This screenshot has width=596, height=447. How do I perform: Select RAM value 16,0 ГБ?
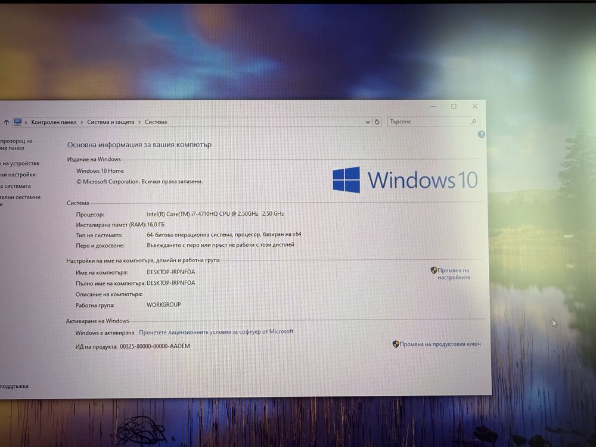(156, 225)
